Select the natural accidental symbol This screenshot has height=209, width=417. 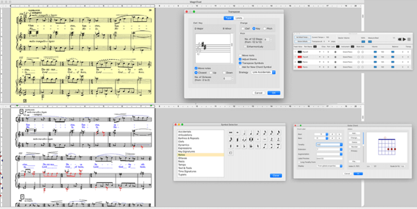tap(258, 146)
